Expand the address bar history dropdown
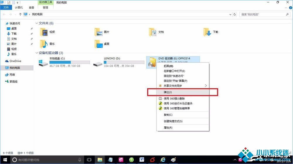 [230, 14]
